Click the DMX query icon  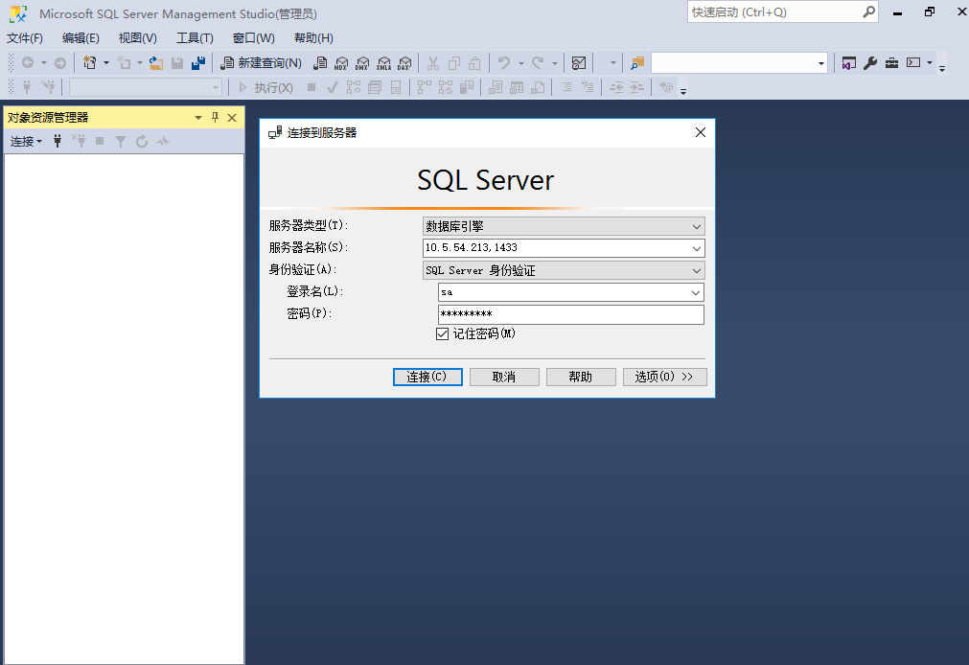(x=362, y=63)
